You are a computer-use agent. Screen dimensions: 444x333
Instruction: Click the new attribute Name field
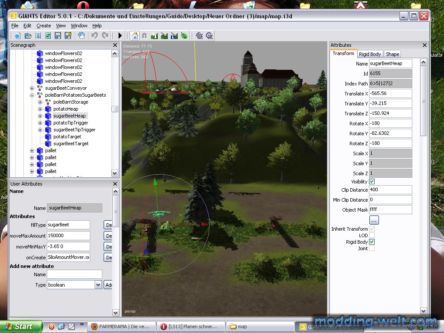click(75, 274)
